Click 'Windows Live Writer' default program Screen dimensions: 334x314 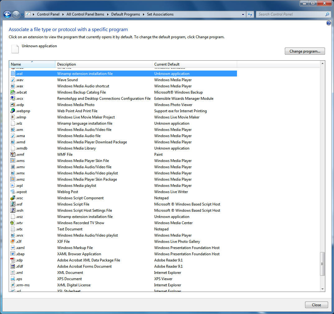pos(171,192)
